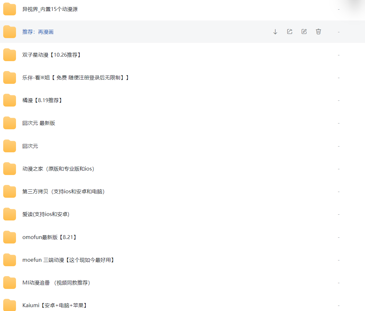Click the folder icon beside 囧次元
The image size is (365, 311).
tap(9, 146)
